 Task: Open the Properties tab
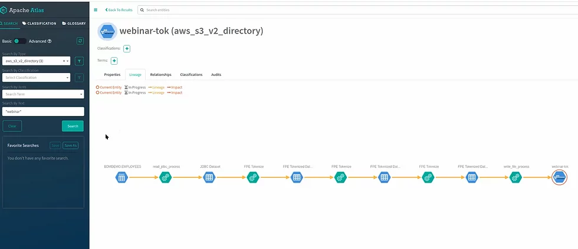(x=112, y=75)
